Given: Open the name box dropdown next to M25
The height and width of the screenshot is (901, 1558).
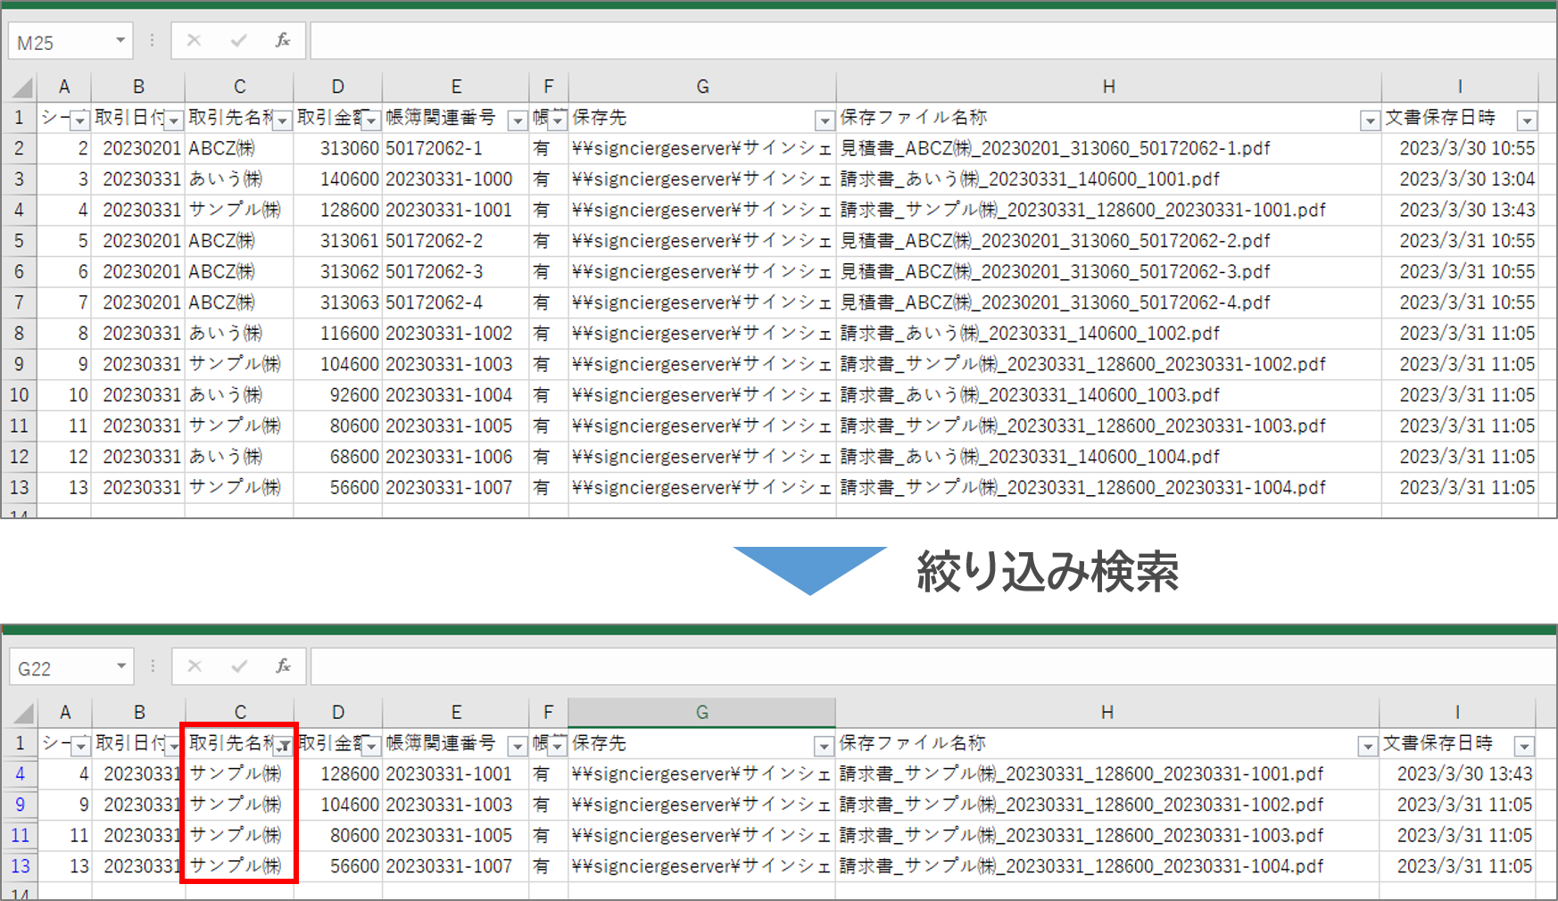Looking at the screenshot, I should coord(120,41).
